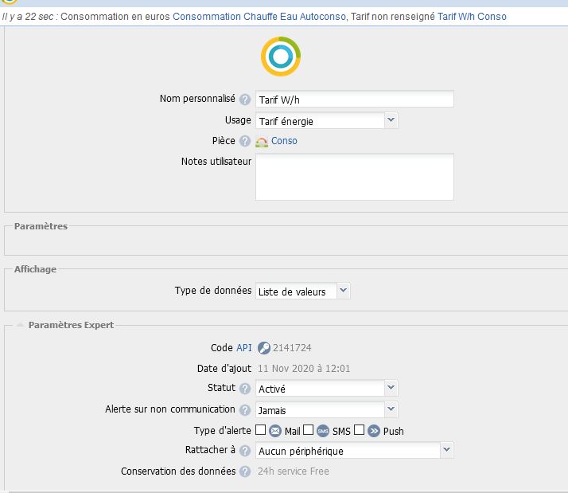The height and width of the screenshot is (493, 568).
Task: Click help icon beside Usage label
Action: [245, 121]
